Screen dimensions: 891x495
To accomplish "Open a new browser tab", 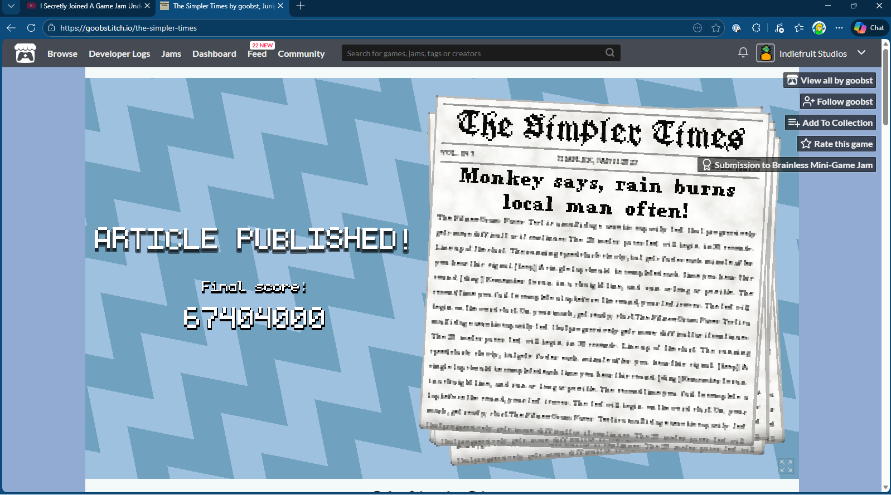I will [301, 6].
